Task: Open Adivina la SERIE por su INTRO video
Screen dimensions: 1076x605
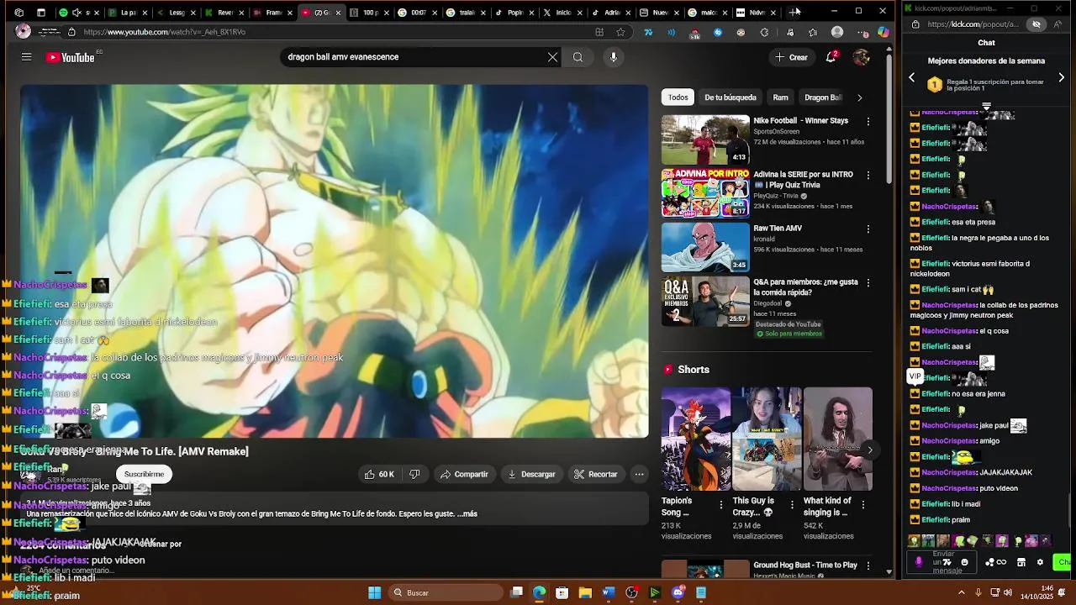Action: 705,193
